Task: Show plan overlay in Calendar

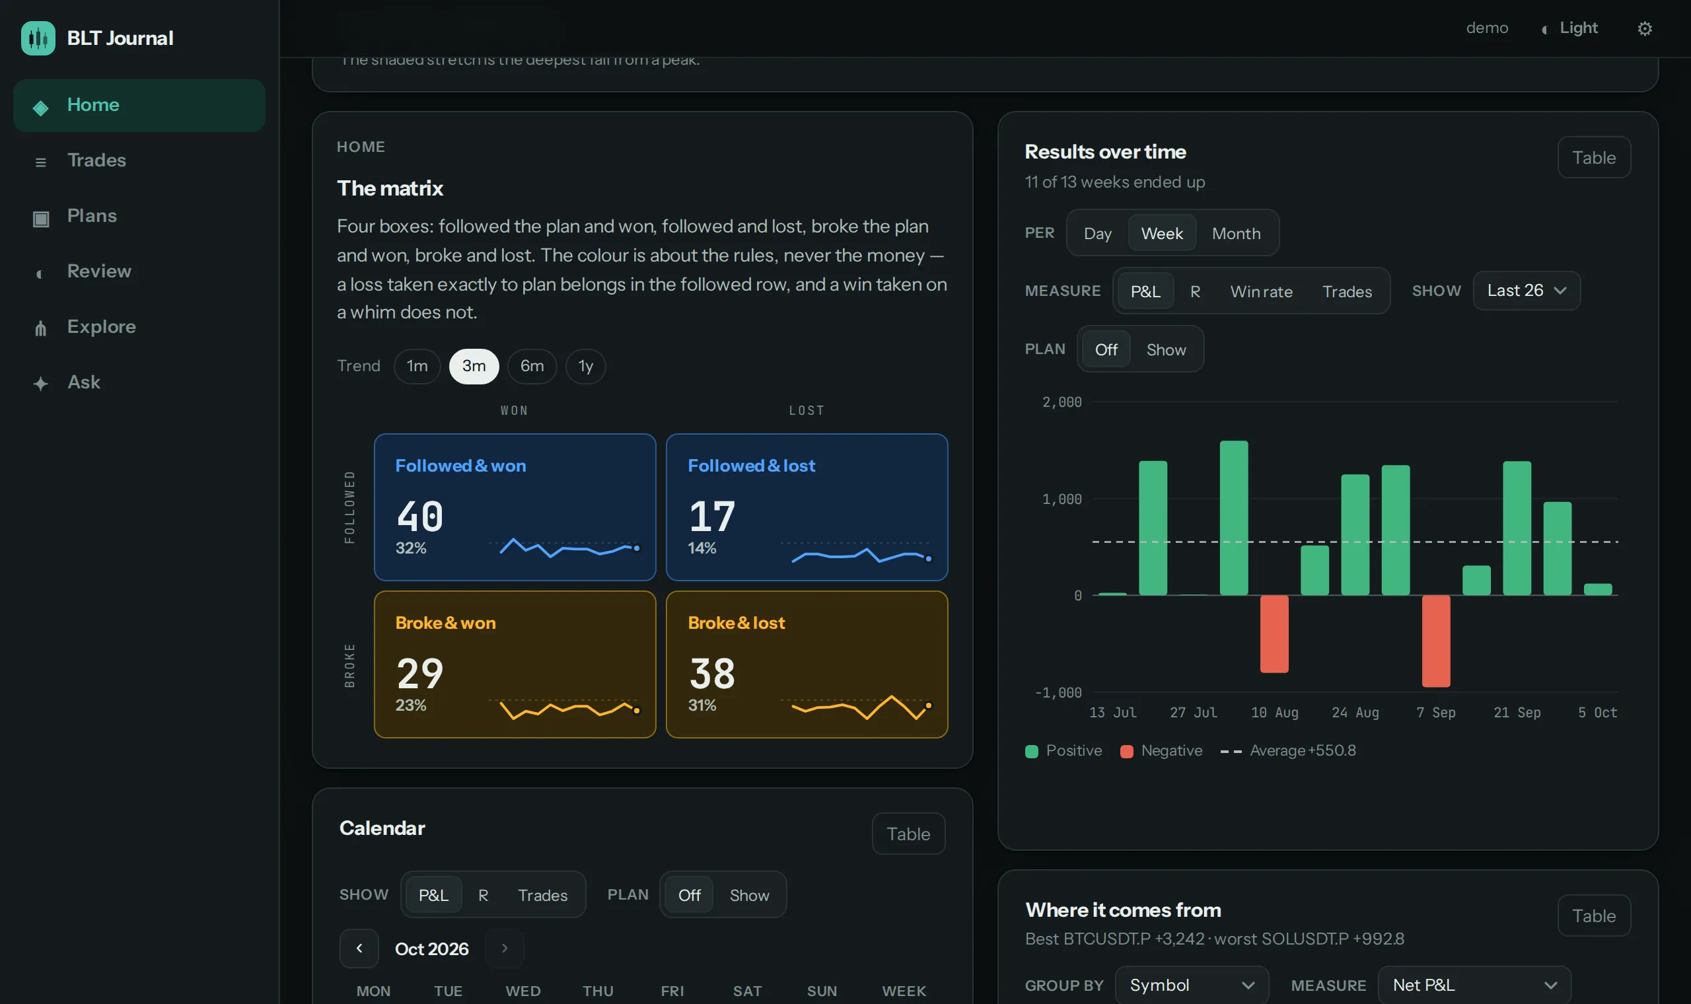Action: click(749, 895)
